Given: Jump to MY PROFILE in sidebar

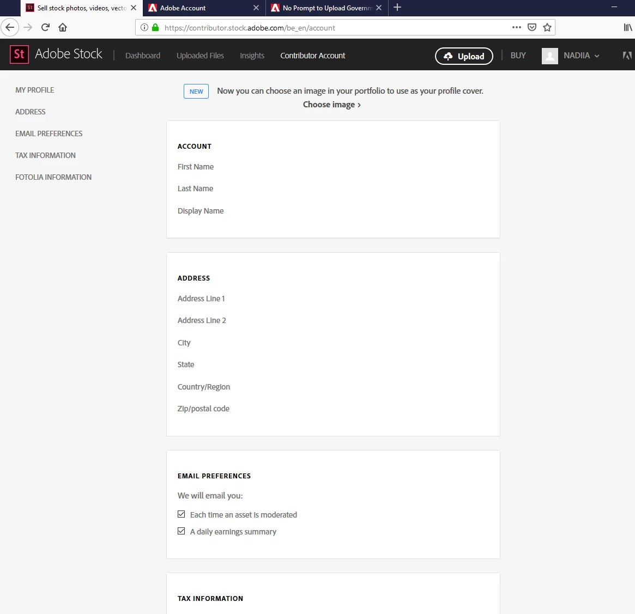Looking at the screenshot, I should point(34,90).
